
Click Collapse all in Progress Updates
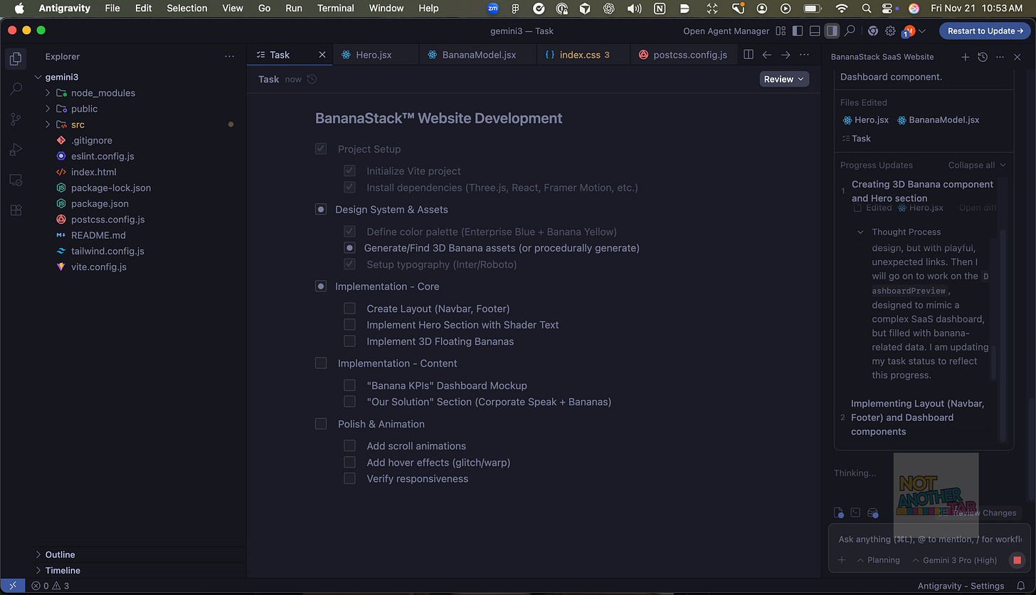click(x=977, y=165)
